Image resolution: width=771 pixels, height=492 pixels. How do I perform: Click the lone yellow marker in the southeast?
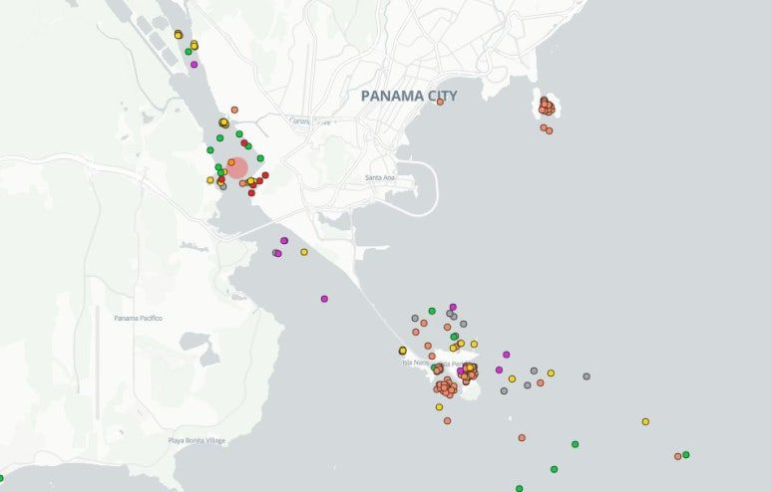coord(645,421)
